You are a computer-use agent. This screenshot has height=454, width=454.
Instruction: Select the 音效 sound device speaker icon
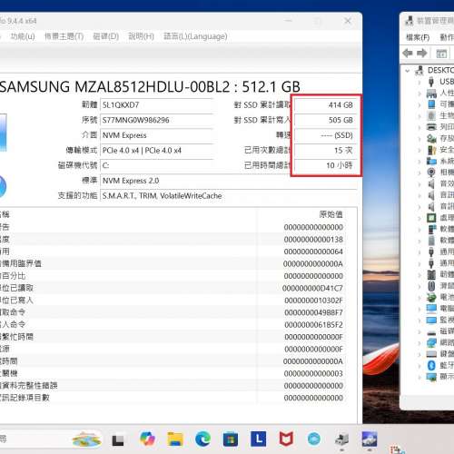[x=431, y=183]
